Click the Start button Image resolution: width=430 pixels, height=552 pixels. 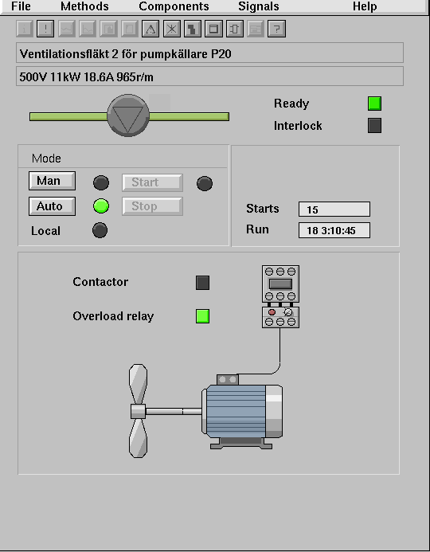[x=152, y=182]
